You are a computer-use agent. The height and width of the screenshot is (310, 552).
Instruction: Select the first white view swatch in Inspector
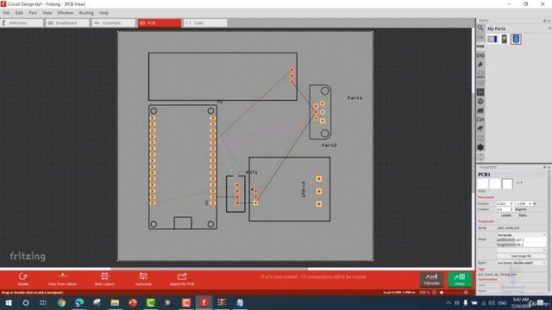coord(483,183)
